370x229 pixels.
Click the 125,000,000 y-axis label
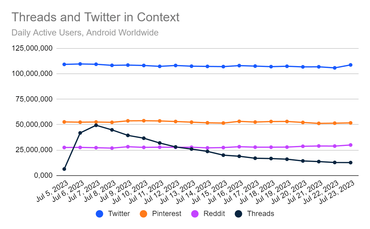click(32, 48)
